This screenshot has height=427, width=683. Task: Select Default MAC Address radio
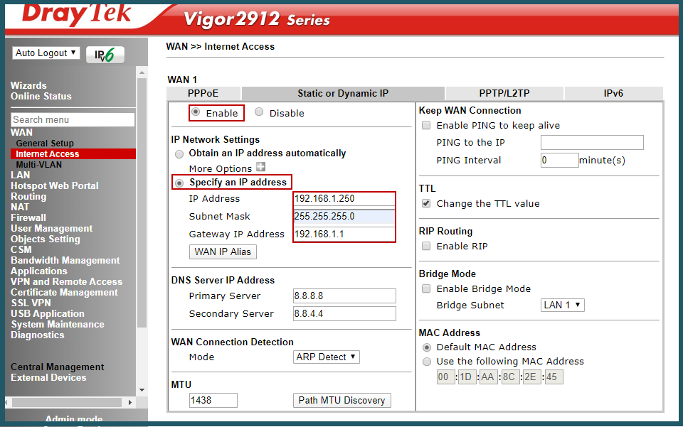coord(427,347)
